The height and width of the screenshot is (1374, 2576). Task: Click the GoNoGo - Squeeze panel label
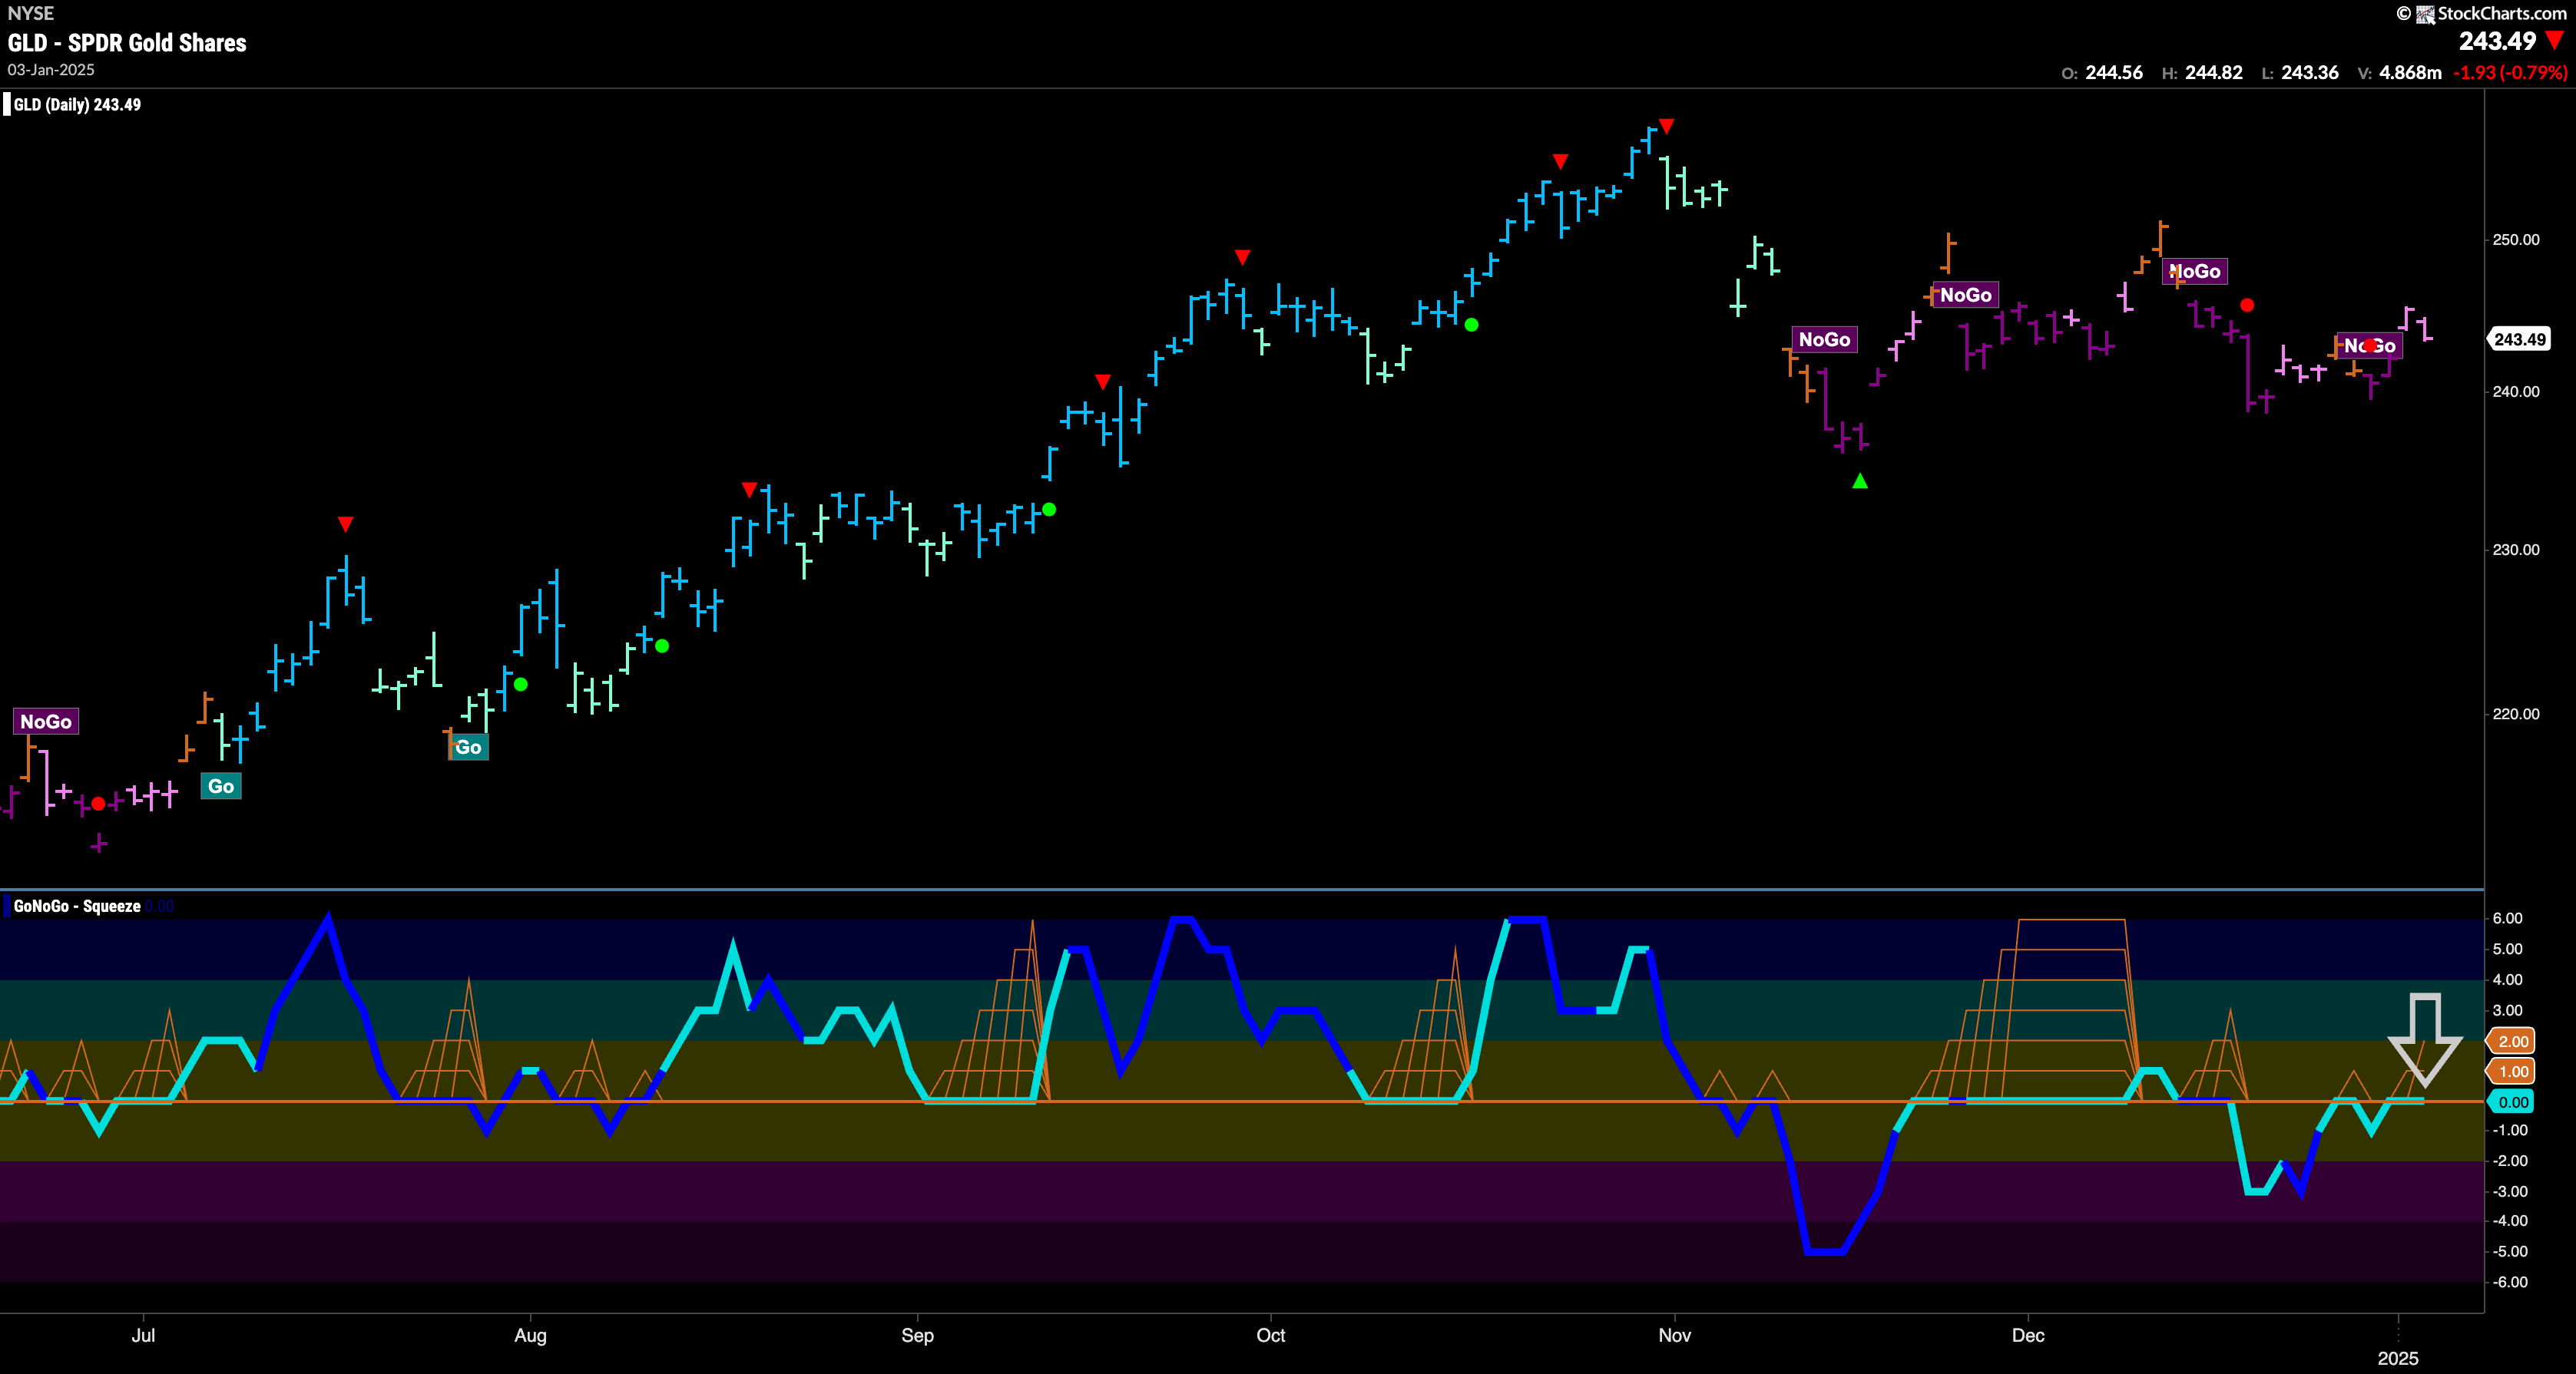(77, 907)
